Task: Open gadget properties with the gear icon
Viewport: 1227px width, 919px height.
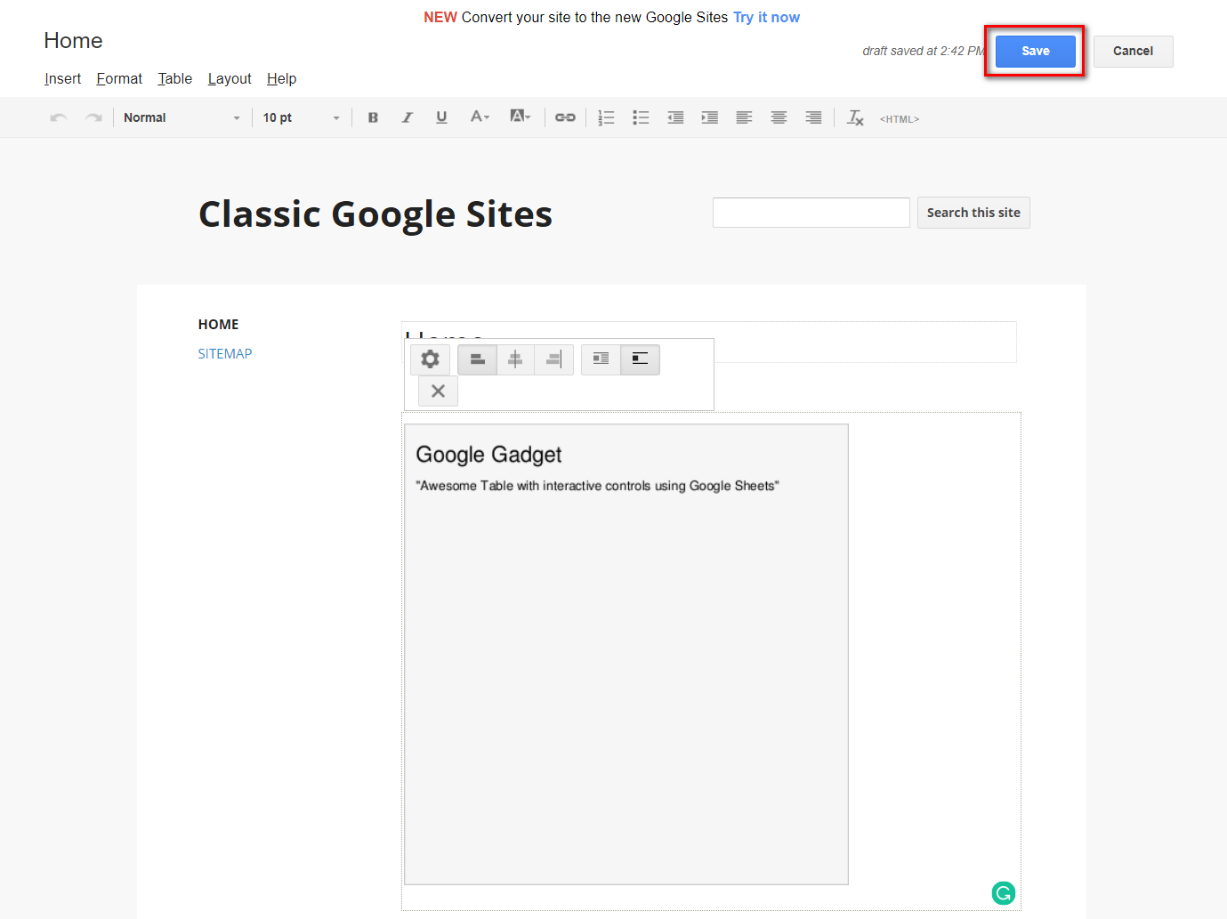Action: click(430, 359)
